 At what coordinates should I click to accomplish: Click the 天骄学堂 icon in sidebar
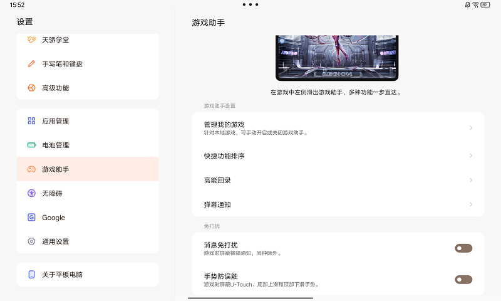pyautogui.click(x=31, y=40)
